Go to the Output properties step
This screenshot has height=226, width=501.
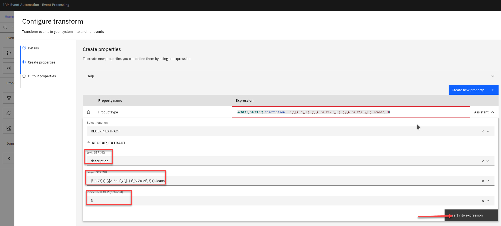point(42,76)
